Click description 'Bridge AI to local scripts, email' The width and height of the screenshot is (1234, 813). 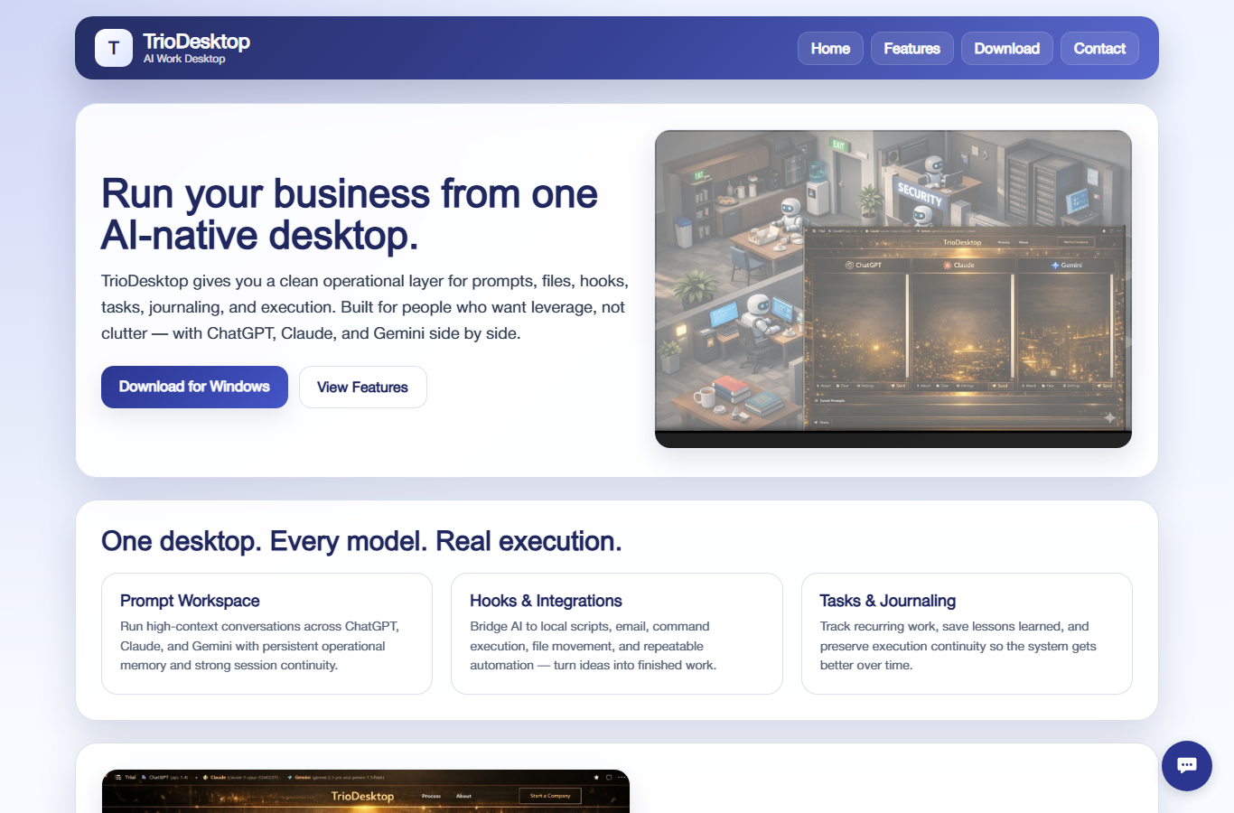[594, 646]
